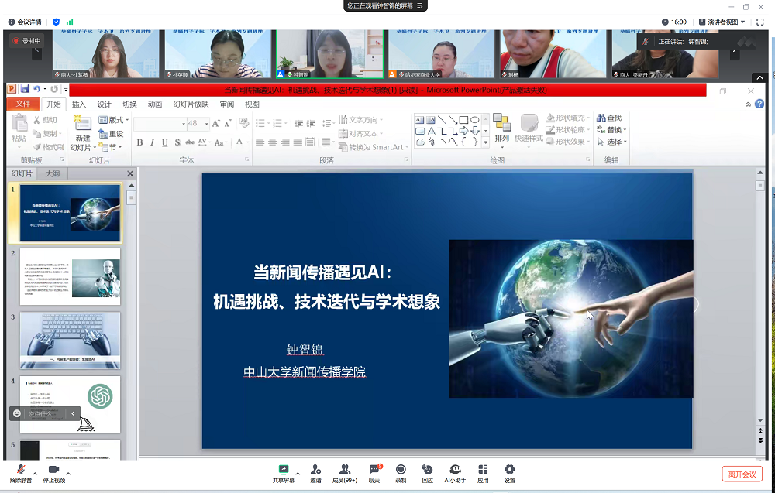This screenshot has height=493, width=775.
Task: Click the 邀请 invite icon
Action: [x=315, y=470]
